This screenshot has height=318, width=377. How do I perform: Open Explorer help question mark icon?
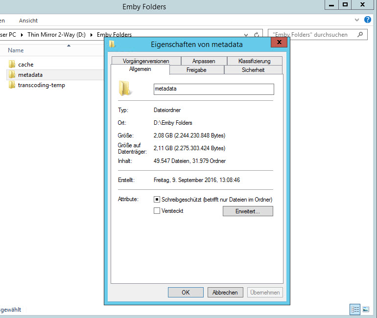click(x=367, y=20)
